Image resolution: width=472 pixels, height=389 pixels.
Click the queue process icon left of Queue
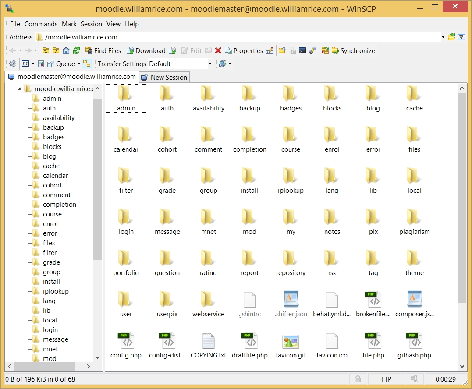41,64
